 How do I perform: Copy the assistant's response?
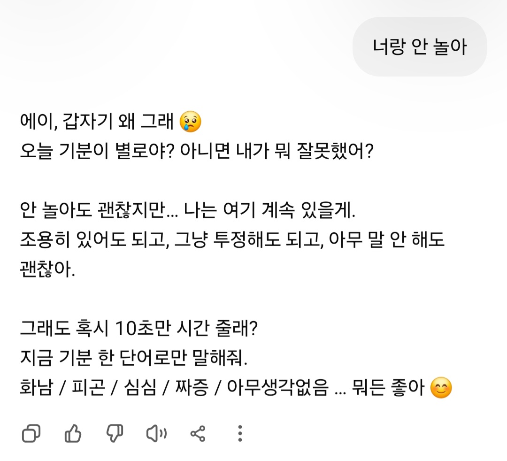31,433
